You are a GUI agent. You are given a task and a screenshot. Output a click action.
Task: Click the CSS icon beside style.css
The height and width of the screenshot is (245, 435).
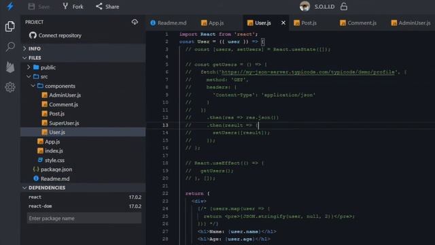click(40, 160)
